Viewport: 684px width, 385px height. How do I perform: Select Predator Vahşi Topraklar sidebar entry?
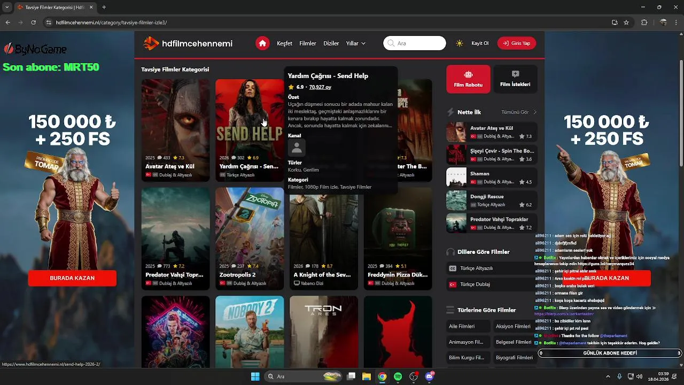click(x=492, y=223)
